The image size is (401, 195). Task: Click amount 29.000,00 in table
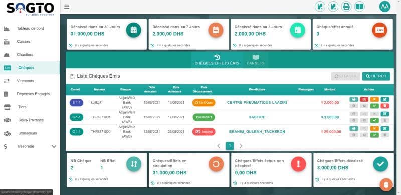[331, 132]
